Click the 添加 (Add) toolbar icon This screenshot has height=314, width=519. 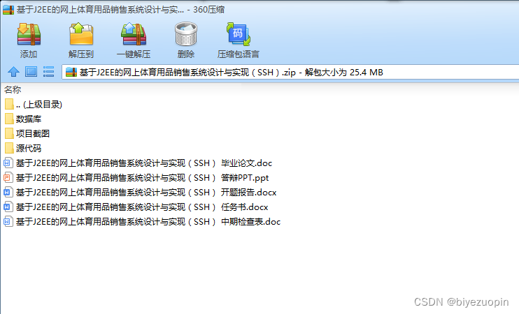click(x=29, y=34)
